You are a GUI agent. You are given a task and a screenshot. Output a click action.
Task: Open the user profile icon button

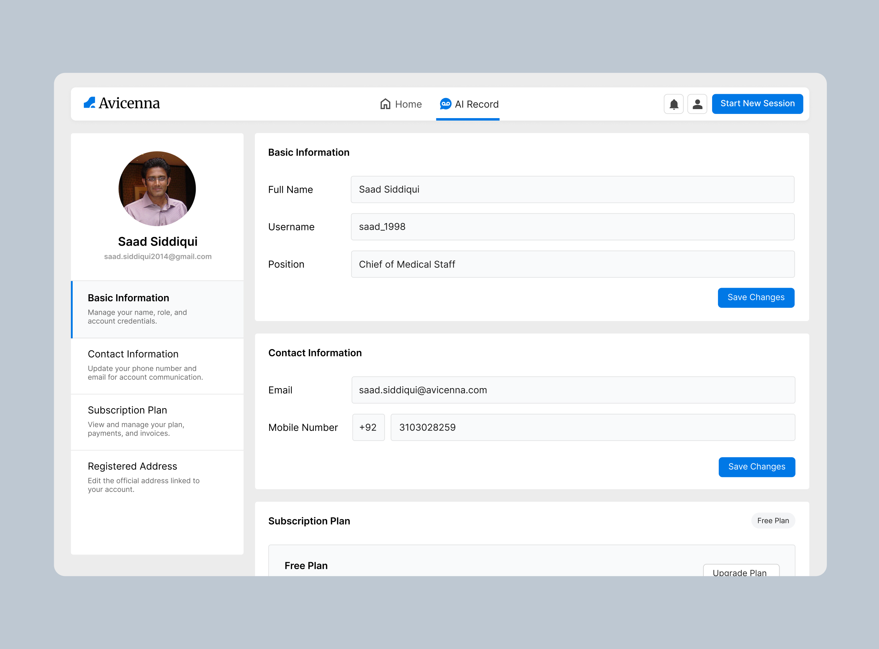click(697, 104)
